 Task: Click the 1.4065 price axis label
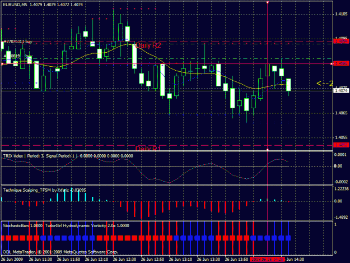[x=341, y=113]
